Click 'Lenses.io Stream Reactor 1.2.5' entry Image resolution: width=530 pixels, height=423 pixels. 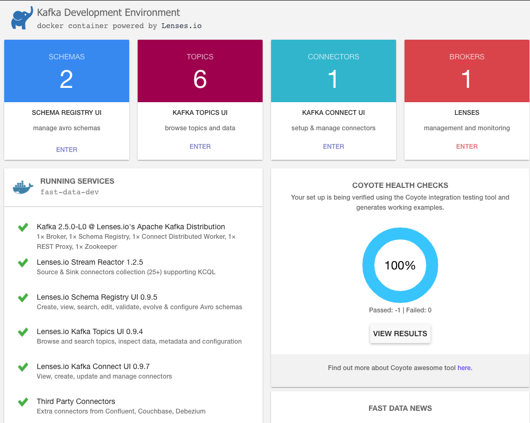tap(90, 262)
